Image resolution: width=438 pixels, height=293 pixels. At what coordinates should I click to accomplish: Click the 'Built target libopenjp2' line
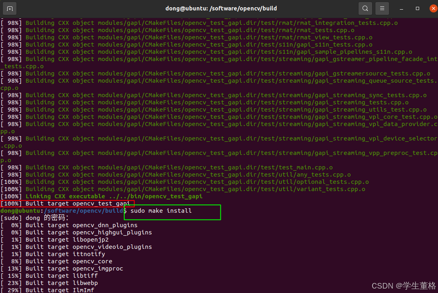pyautogui.click(x=55, y=240)
